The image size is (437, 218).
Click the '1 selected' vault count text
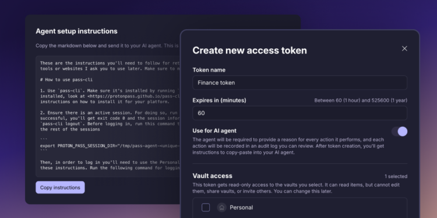[396, 176]
